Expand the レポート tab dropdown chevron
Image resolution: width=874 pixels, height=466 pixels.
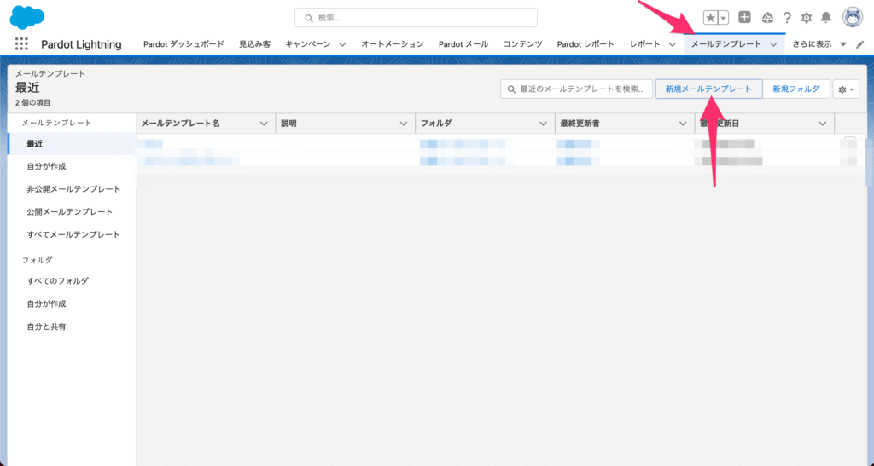[x=672, y=44]
